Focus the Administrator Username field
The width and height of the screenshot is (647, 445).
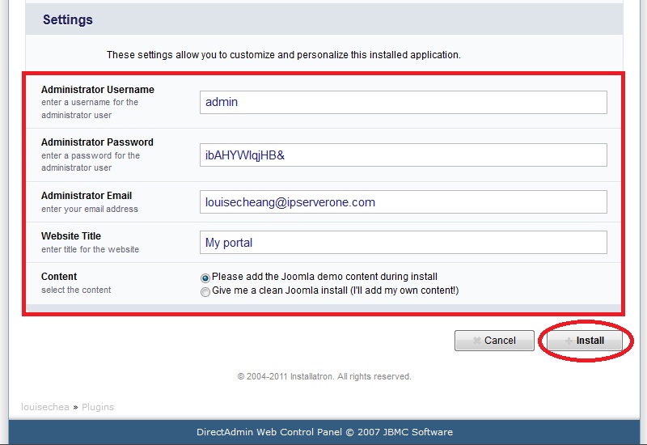[x=403, y=103]
